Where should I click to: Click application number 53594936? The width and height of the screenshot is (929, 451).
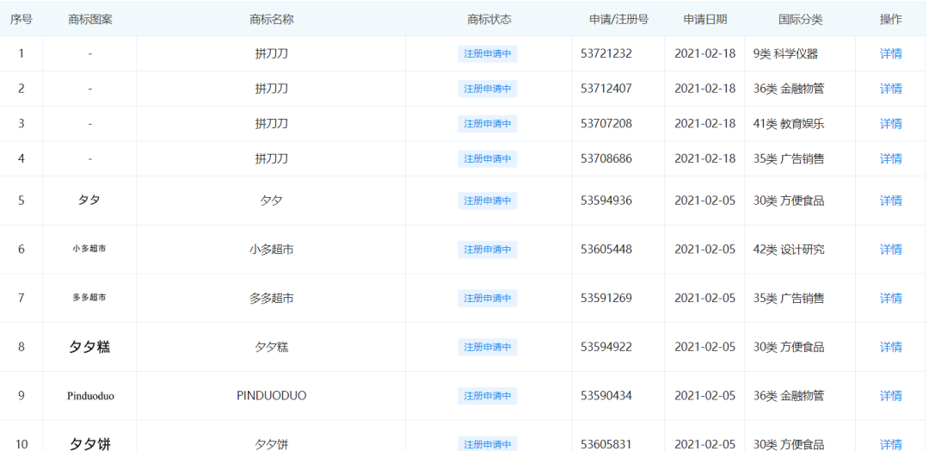pyautogui.click(x=606, y=201)
